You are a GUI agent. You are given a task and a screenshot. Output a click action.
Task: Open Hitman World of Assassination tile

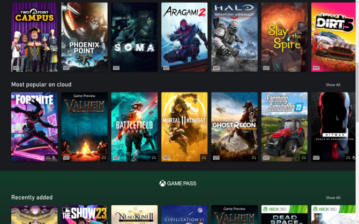pos(333,127)
